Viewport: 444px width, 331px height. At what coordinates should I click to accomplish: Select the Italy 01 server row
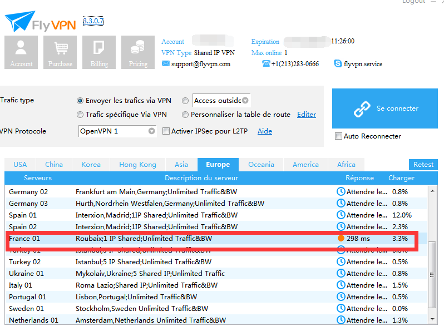pyautogui.click(x=216, y=285)
